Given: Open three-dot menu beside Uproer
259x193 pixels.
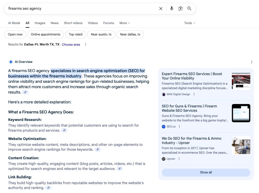Looking at the screenshot, I should click(179, 159).
